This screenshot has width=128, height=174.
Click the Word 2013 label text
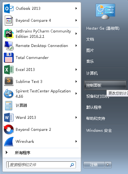(26, 118)
